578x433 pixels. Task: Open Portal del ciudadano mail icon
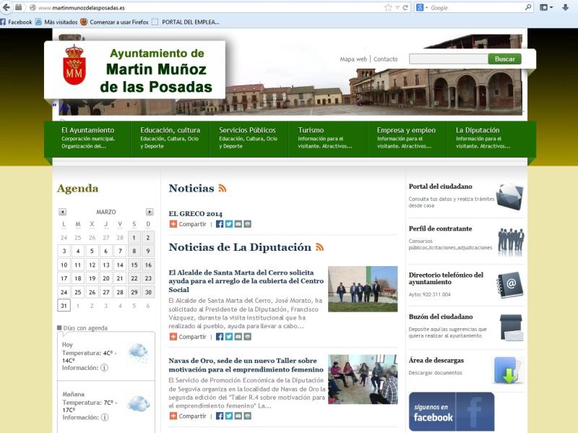[509, 197]
